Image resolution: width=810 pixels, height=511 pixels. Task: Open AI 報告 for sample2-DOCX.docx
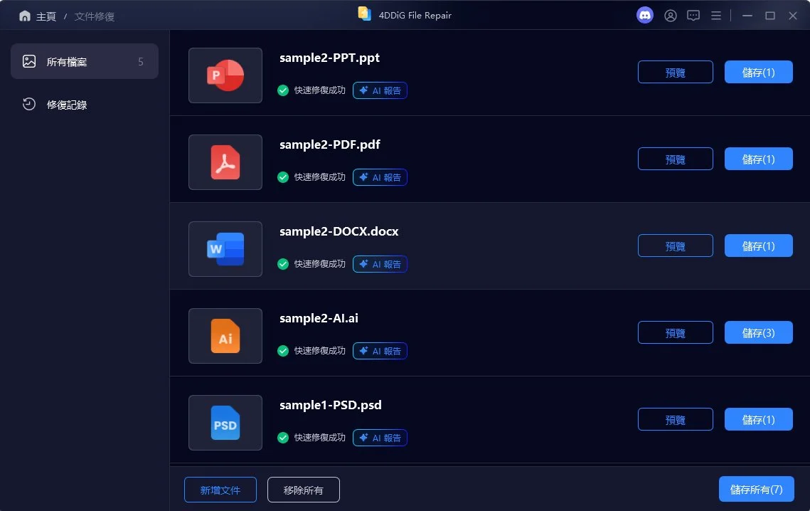point(380,264)
